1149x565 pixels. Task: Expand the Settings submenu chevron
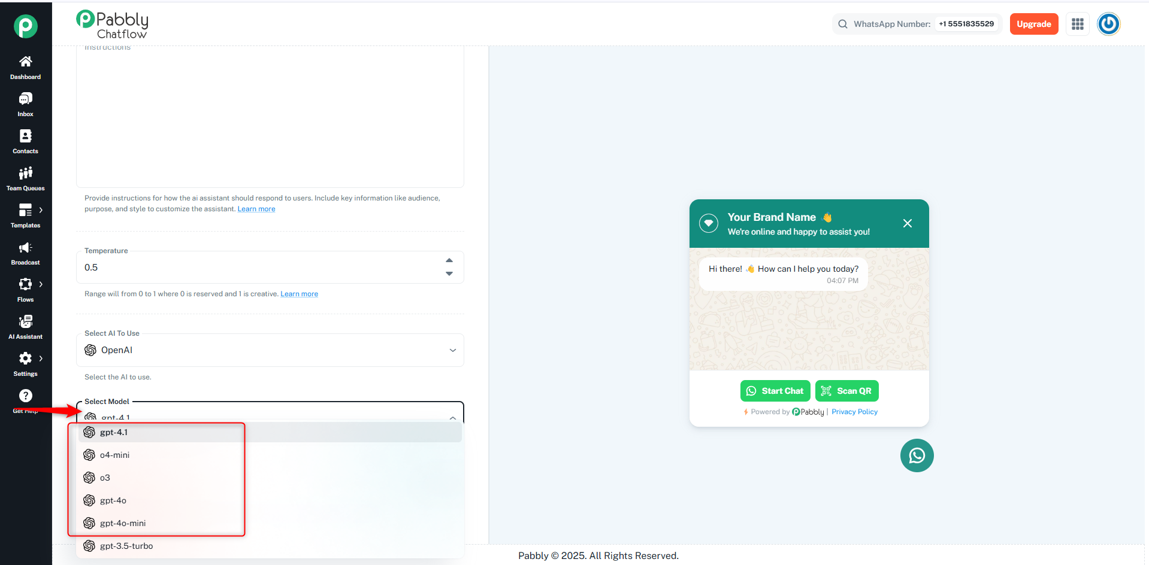click(41, 359)
